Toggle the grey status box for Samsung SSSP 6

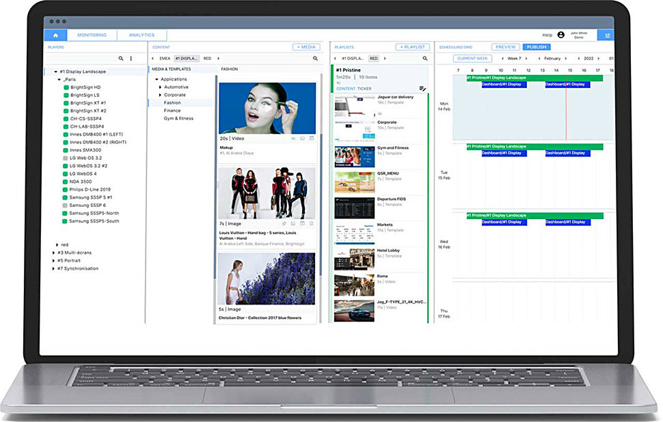pyautogui.click(x=66, y=205)
